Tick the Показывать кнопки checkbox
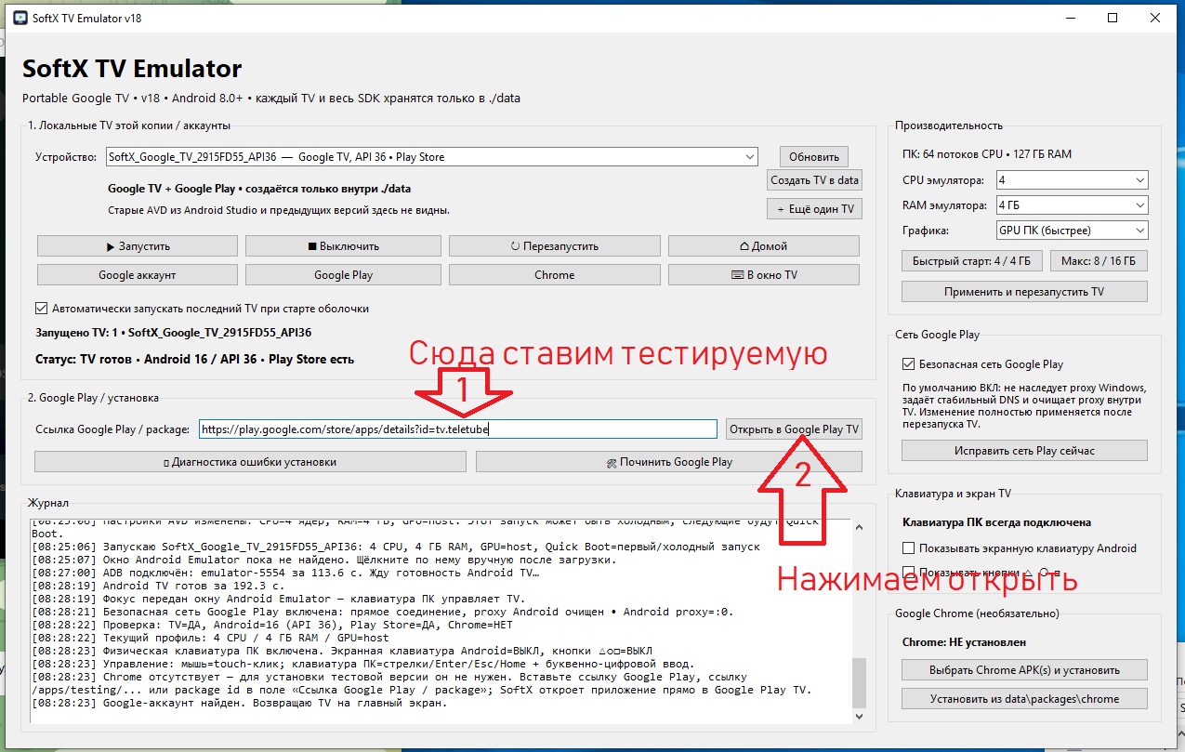Viewport: 1185px width, 752px height. pos(909,573)
